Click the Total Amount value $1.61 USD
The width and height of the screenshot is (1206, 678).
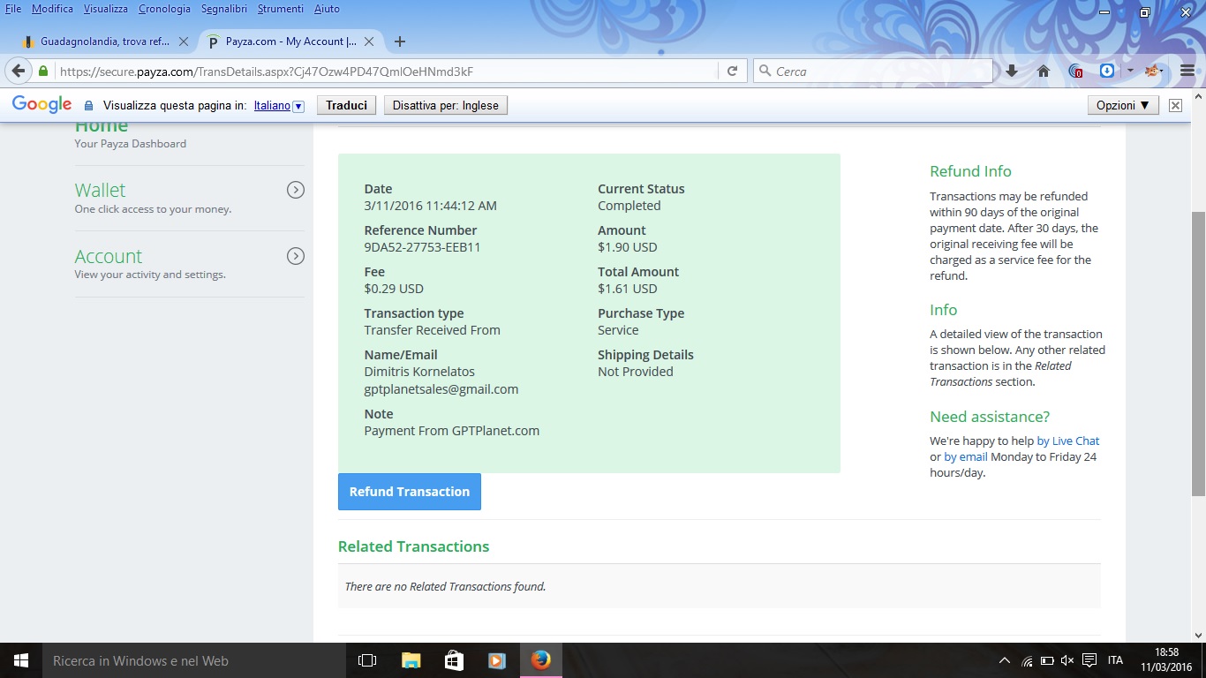628,289
